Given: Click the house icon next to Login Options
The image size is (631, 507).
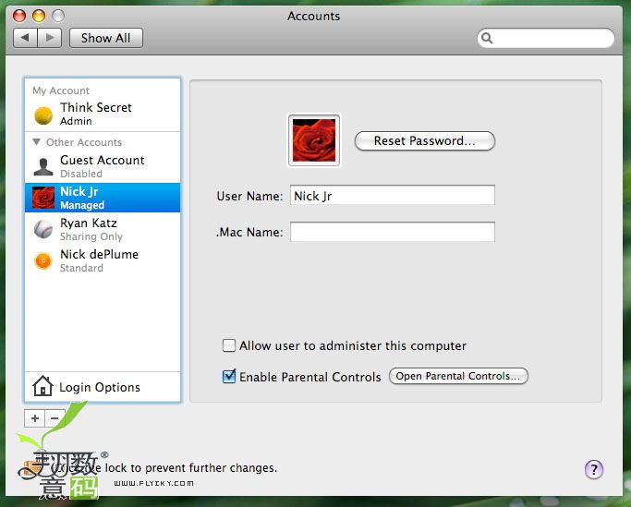Looking at the screenshot, I should tap(42, 386).
